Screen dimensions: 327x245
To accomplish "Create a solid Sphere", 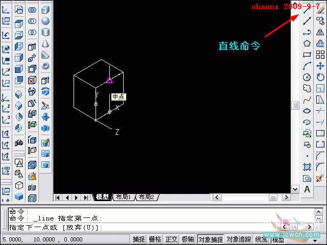I will pos(45,21).
